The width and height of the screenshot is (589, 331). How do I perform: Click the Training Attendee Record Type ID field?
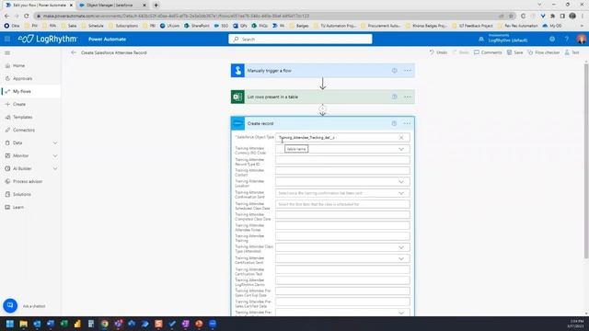pos(342,160)
